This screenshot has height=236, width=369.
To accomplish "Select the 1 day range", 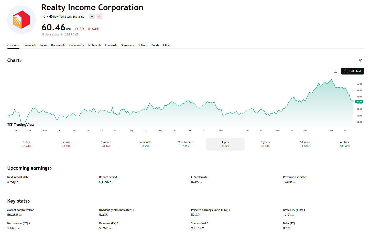I will pyautogui.click(x=27, y=144).
